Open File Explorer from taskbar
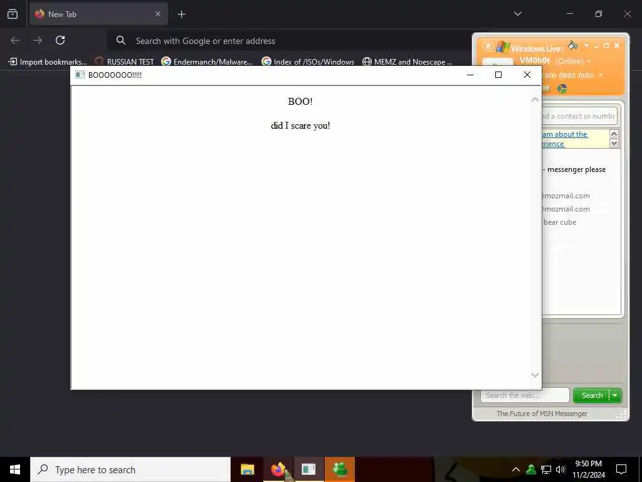The height and width of the screenshot is (482, 642). (247, 469)
